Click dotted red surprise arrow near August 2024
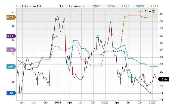 pyautogui.click(x=85, y=60)
